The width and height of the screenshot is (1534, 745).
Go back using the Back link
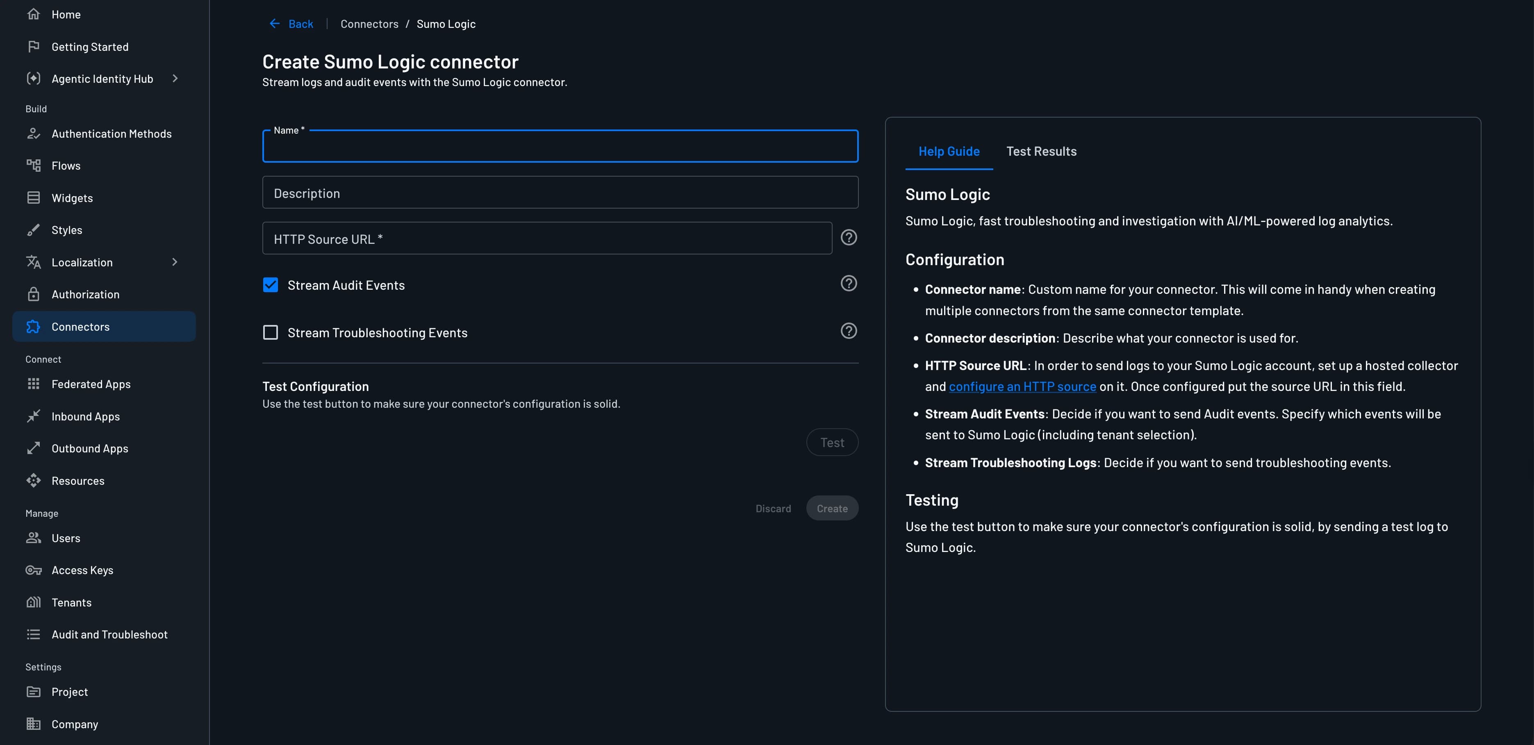[x=292, y=24]
